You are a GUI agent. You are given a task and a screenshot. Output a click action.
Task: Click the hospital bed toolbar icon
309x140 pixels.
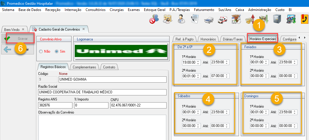pyautogui.click(x=209, y=20)
